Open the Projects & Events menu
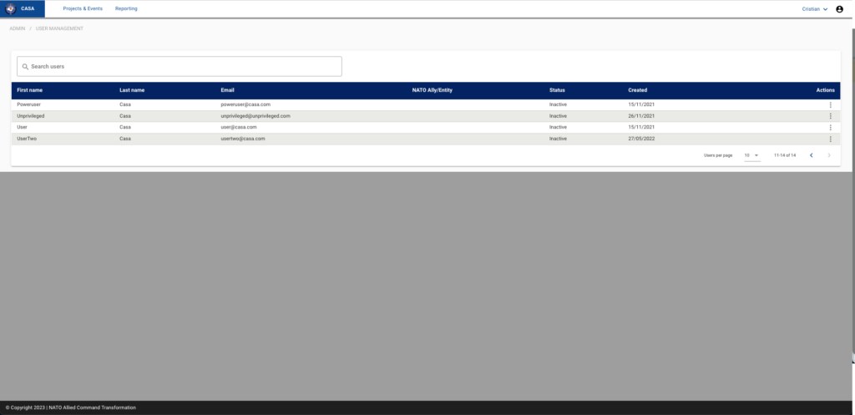The height and width of the screenshot is (415, 855). (x=83, y=8)
